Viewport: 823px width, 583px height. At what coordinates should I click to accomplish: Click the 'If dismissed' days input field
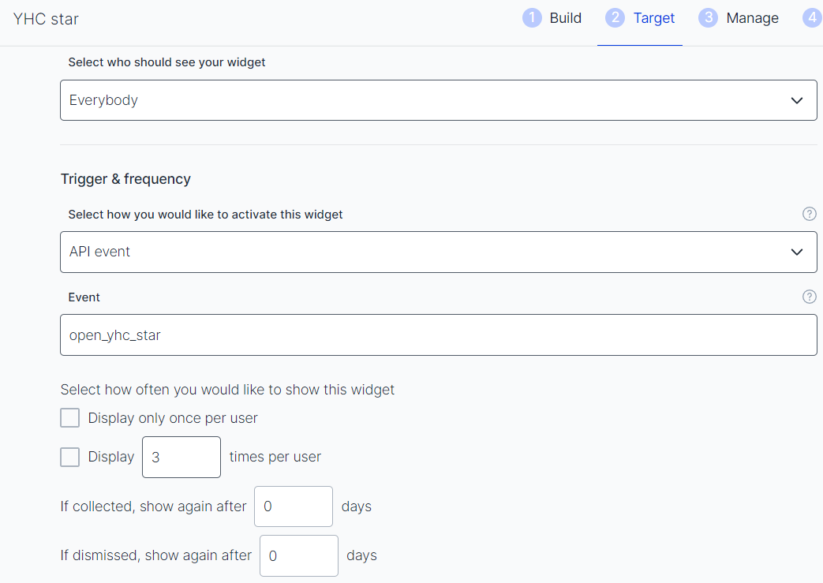pyautogui.click(x=299, y=555)
